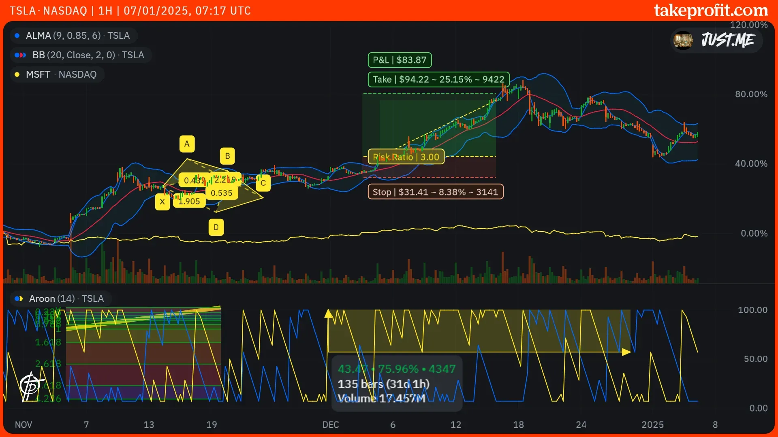Viewport: 778px width, 437px height.
Task: Open the takeprofit.com link
Action: click(711, 10)
